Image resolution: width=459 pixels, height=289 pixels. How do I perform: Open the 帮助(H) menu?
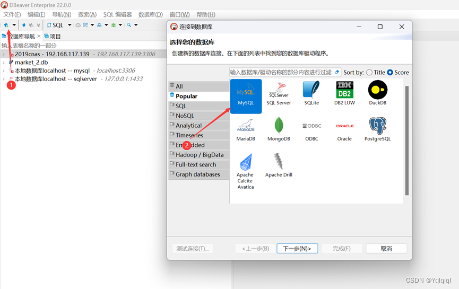206,15
